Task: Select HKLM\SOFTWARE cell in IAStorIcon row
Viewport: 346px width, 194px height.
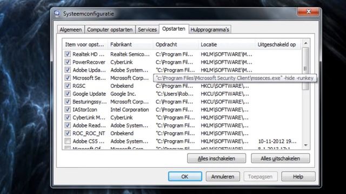Action: (225, 109)
